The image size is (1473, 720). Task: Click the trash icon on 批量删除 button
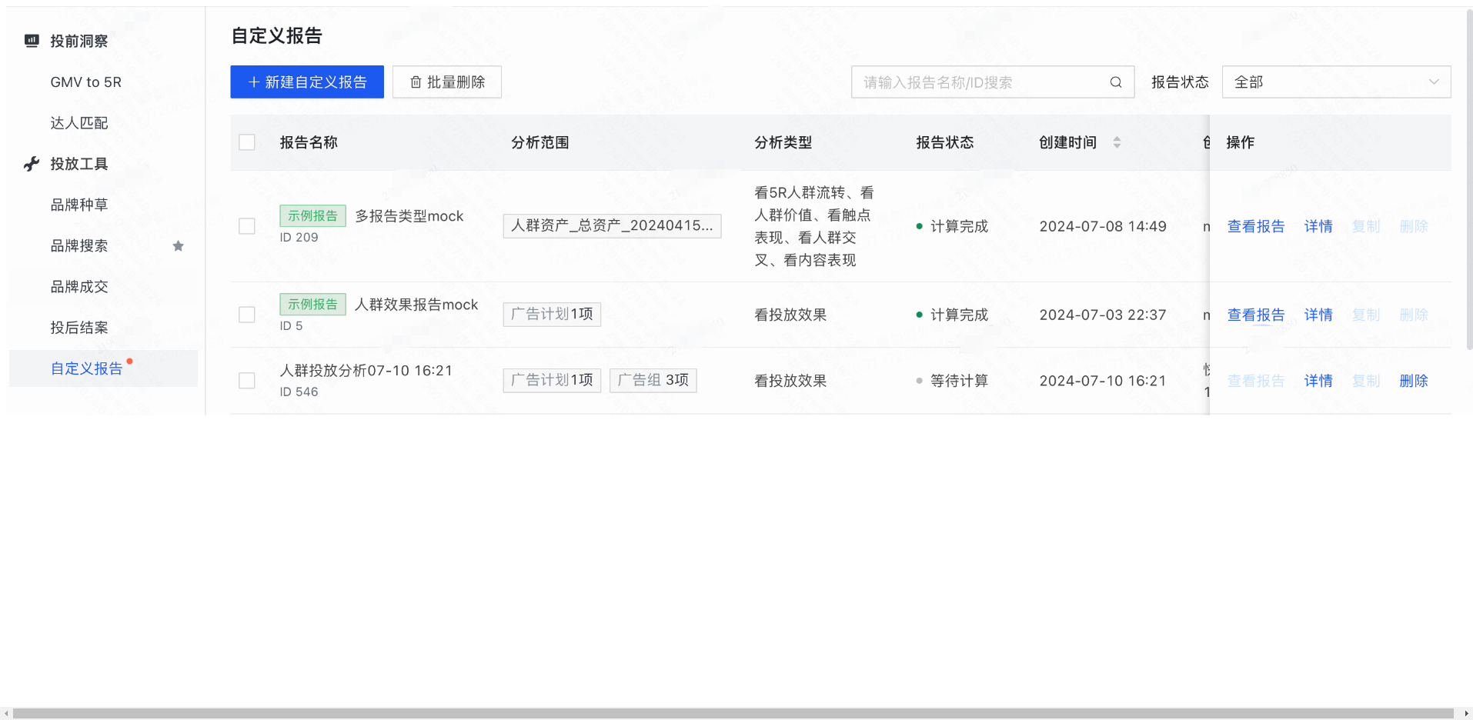(x=417, y=82)
